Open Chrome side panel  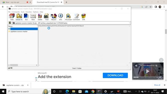(156, 7)
